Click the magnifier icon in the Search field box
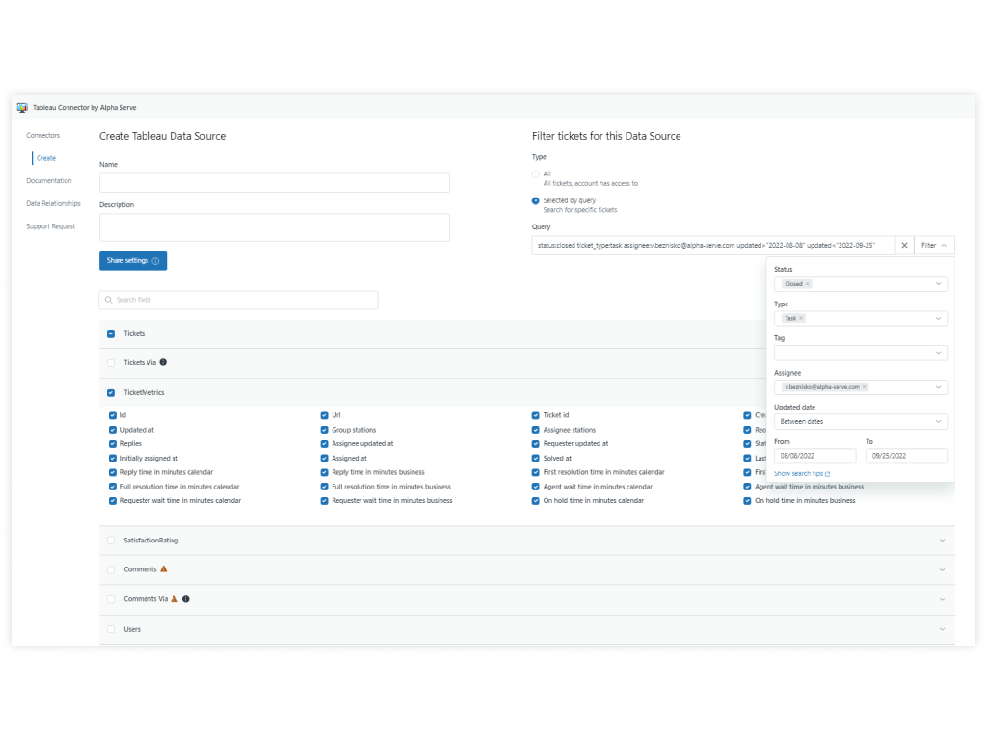Viewport: 987px width, 740px height. click(109, 300)
